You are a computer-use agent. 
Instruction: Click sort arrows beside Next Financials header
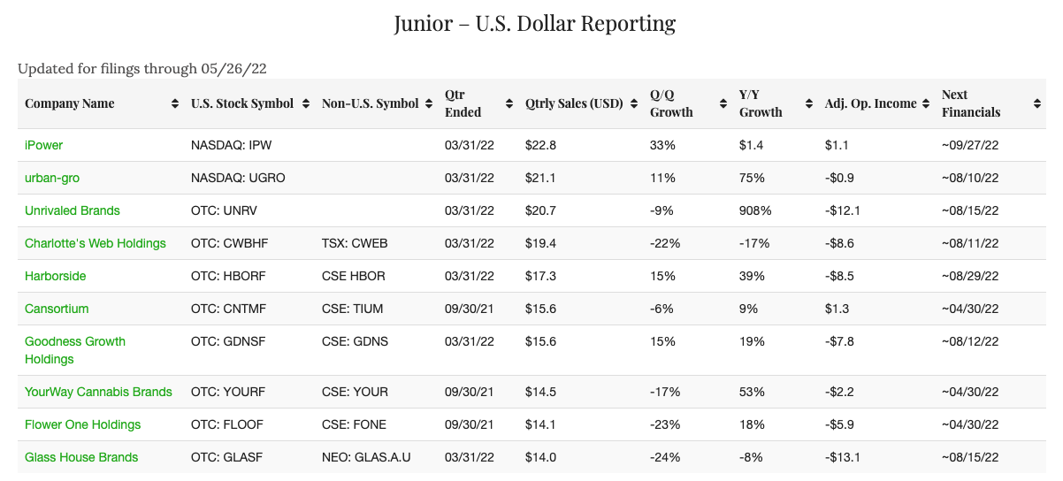pos(1036,103)
